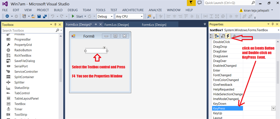Select the DragDrop event row

click(x=244, y=47)
